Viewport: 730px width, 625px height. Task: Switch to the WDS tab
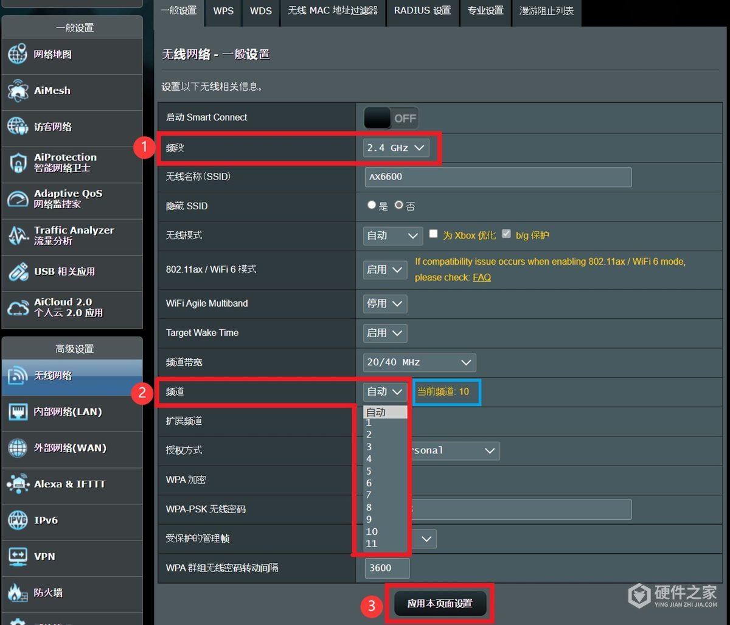point(261,11)
